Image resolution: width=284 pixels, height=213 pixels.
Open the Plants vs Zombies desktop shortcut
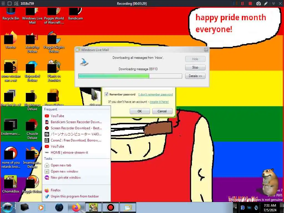pyautogui.click(x=54, y=71)
